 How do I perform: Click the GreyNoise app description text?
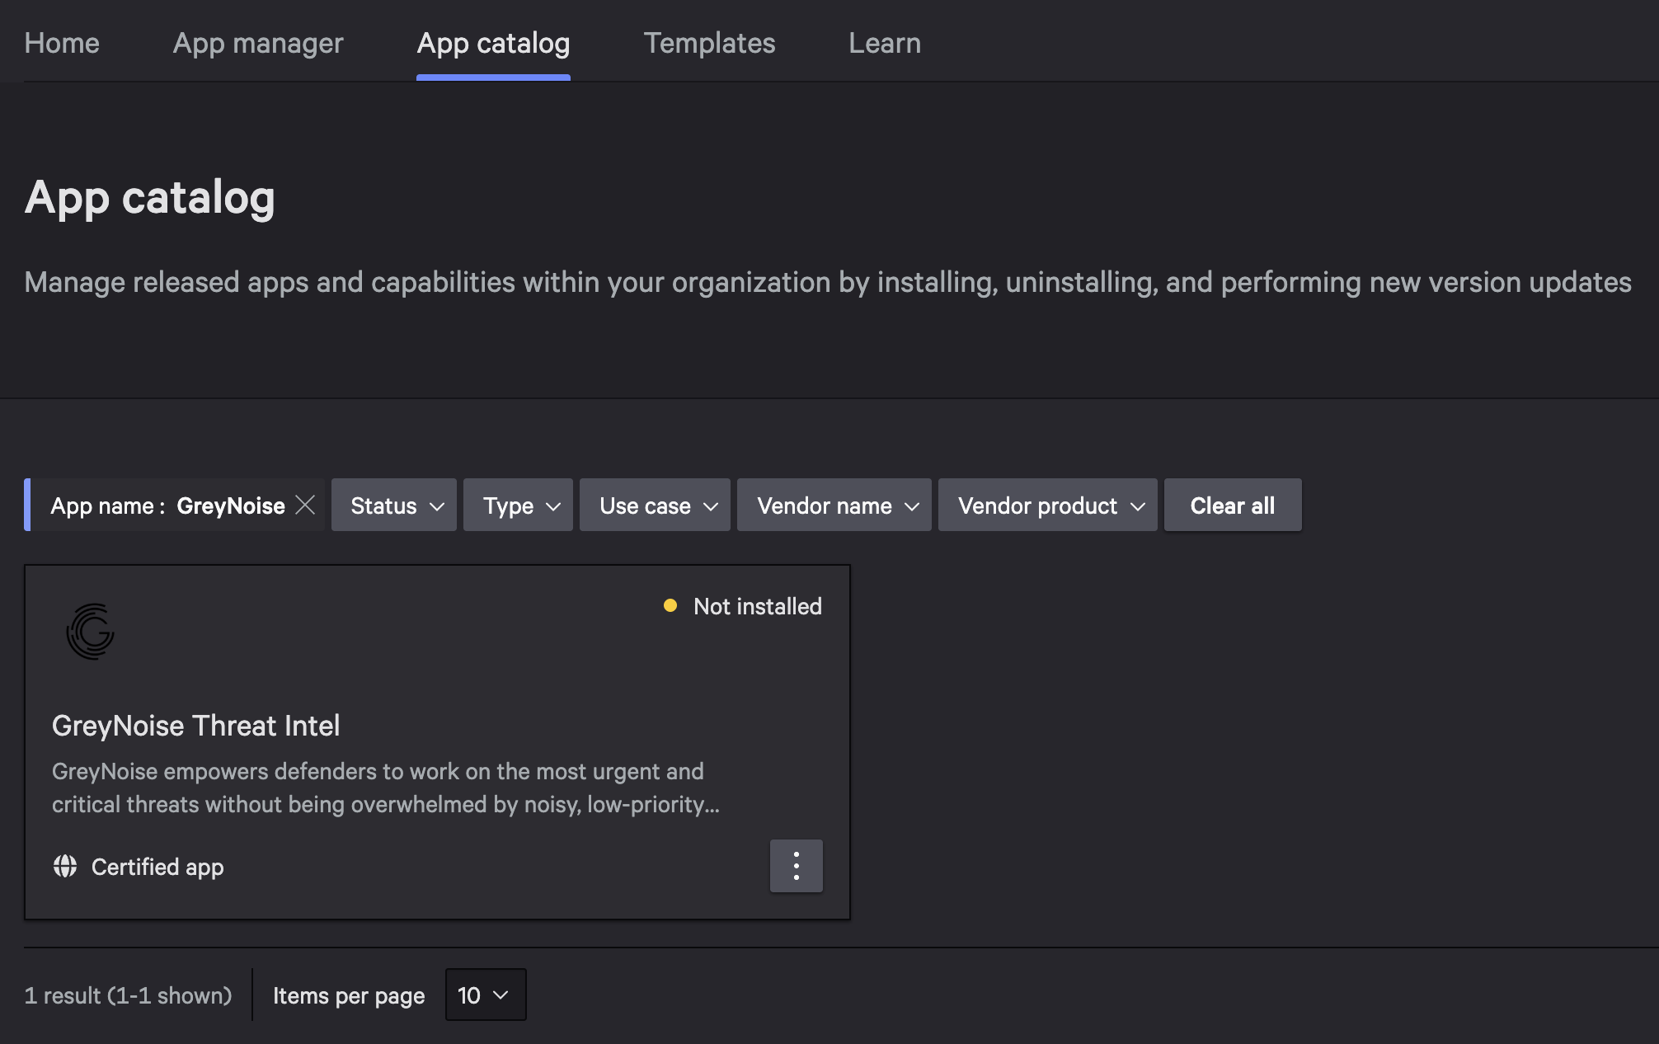[x=385, y=788]
